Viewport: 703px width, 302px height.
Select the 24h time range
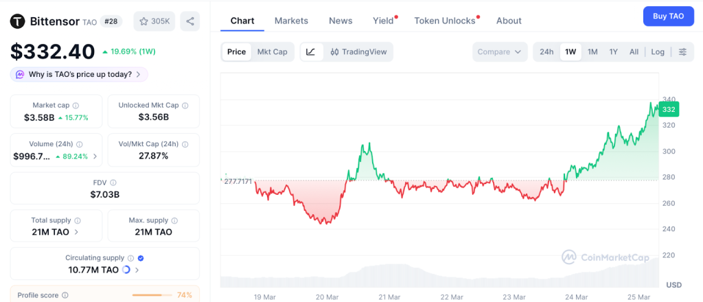tap(546, 52)
